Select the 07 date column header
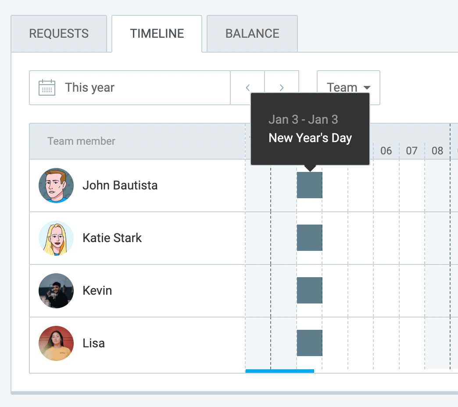Image resolution: width=458 pixels, height=407 pixels. pyautogui.click(x=411, y=151)
